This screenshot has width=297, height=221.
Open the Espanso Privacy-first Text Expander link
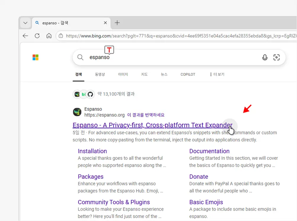[x=151, y=125]
